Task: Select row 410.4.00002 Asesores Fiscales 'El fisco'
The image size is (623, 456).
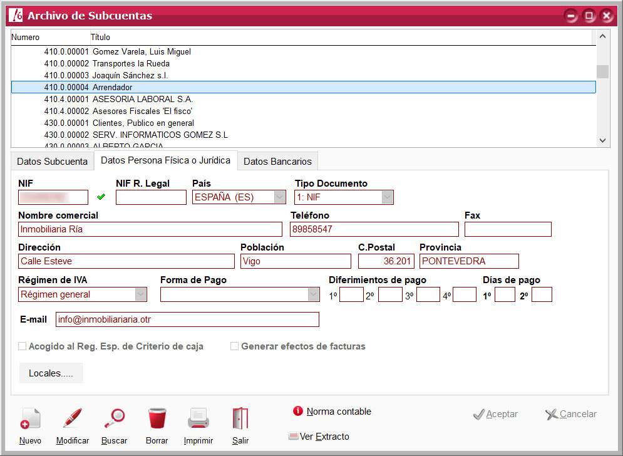Action: coord(304,111)
